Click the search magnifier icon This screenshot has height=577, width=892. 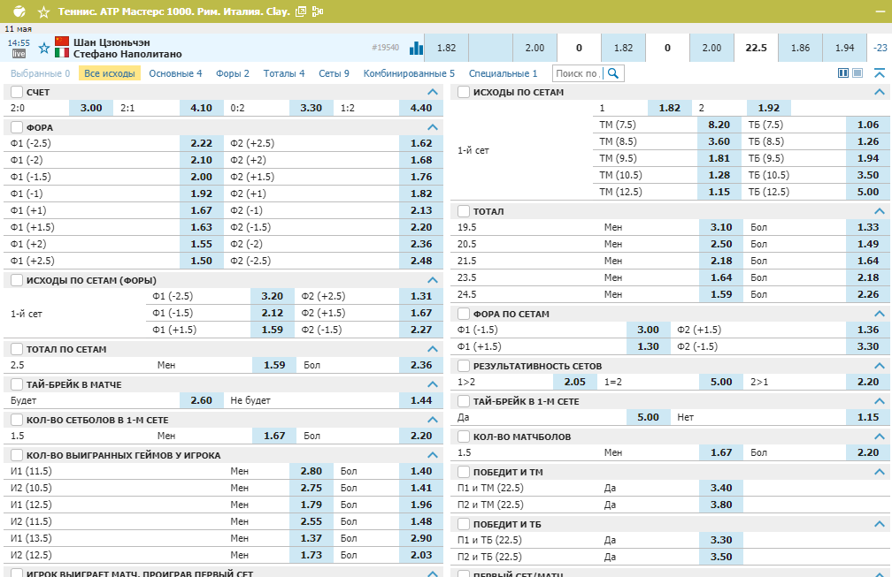tap(613, 73)
